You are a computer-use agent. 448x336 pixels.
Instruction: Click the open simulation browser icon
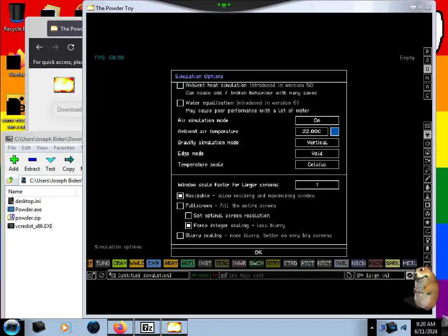(91, 276)
